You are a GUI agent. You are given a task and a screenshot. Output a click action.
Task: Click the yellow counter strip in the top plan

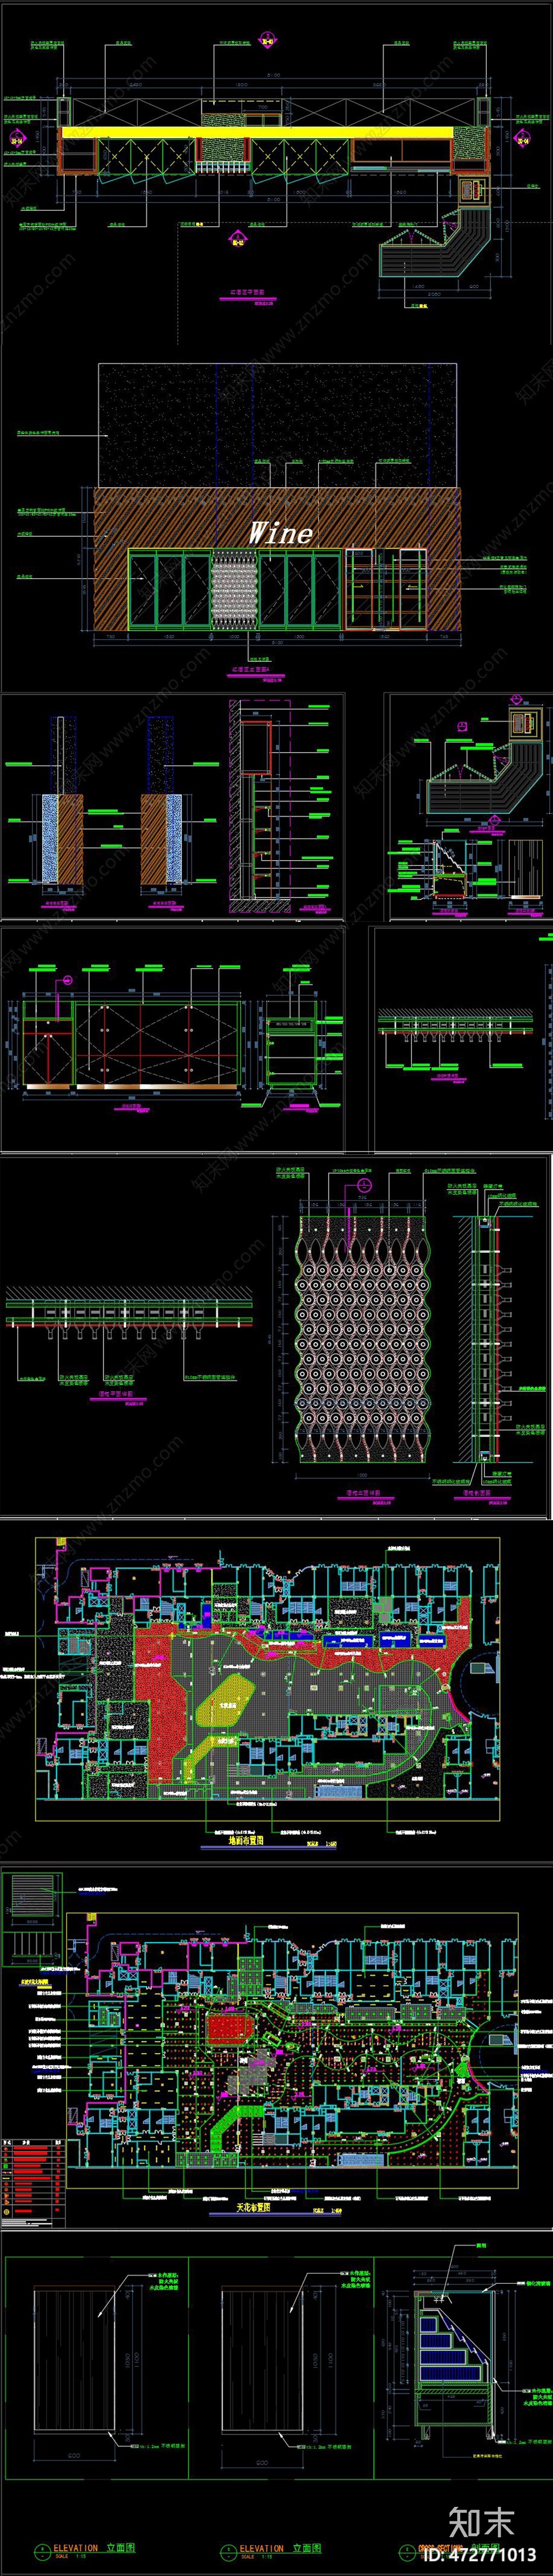pyautogui.click(x=257, y=132)
